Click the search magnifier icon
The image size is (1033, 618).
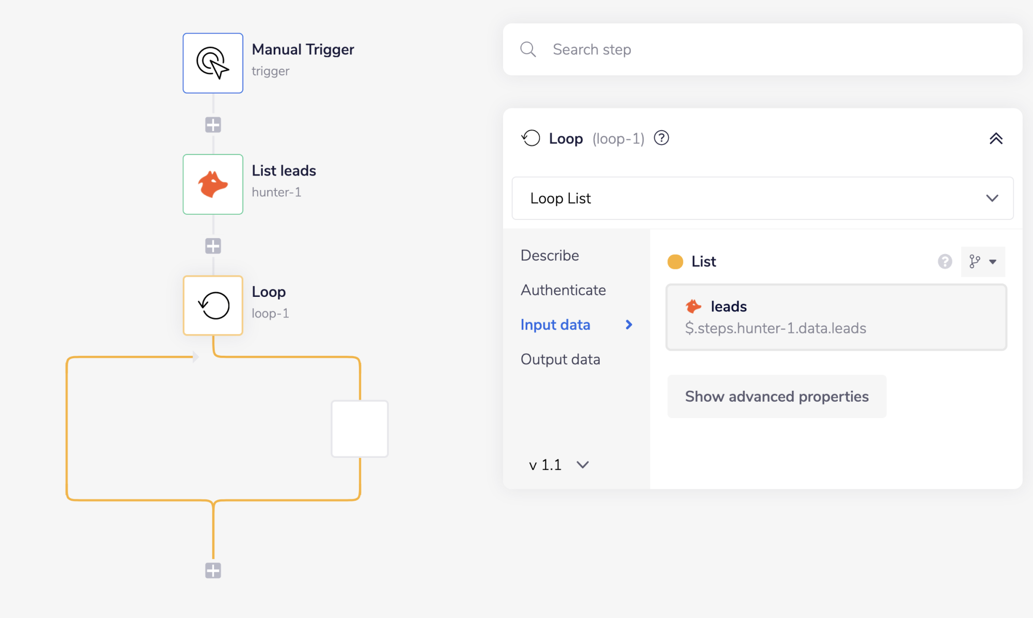click(x=528, y=50)
